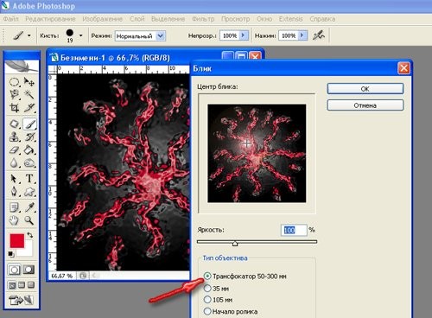Choose standard screen mode
The width and height of the screenshot is (432, 318).
point(12,285)
